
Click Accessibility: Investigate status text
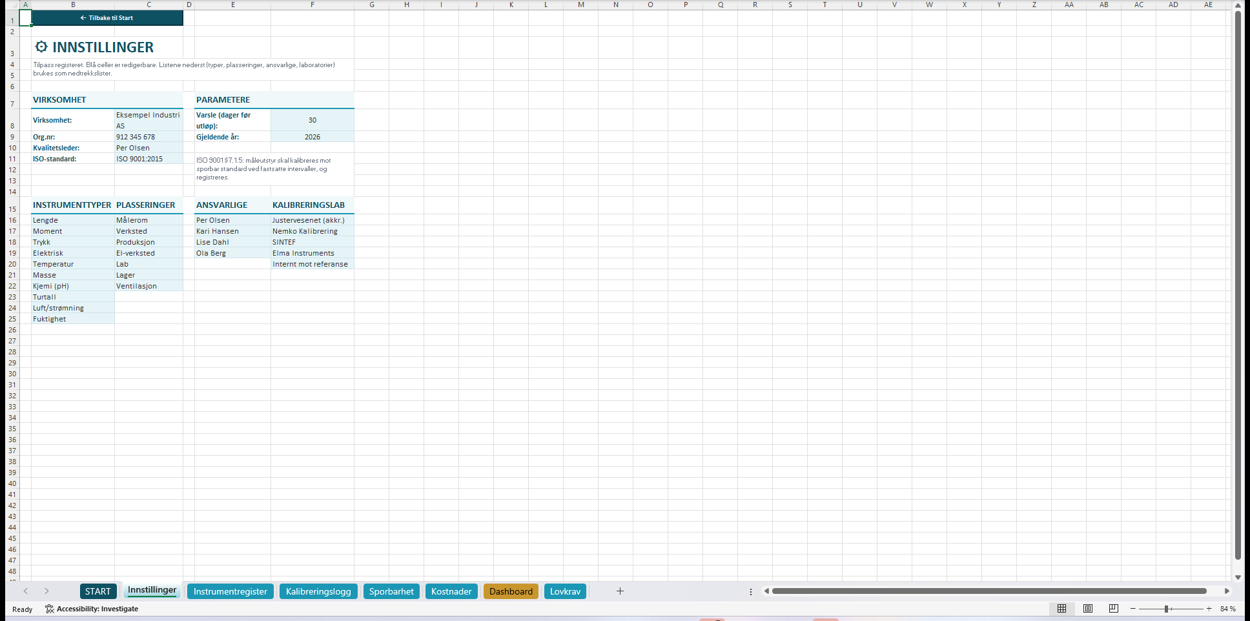point(97,609)
